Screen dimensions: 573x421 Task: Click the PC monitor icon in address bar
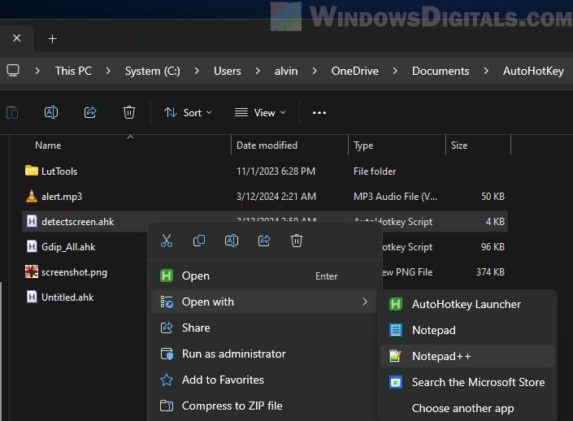pyautogui.click(x=13, y=71)
